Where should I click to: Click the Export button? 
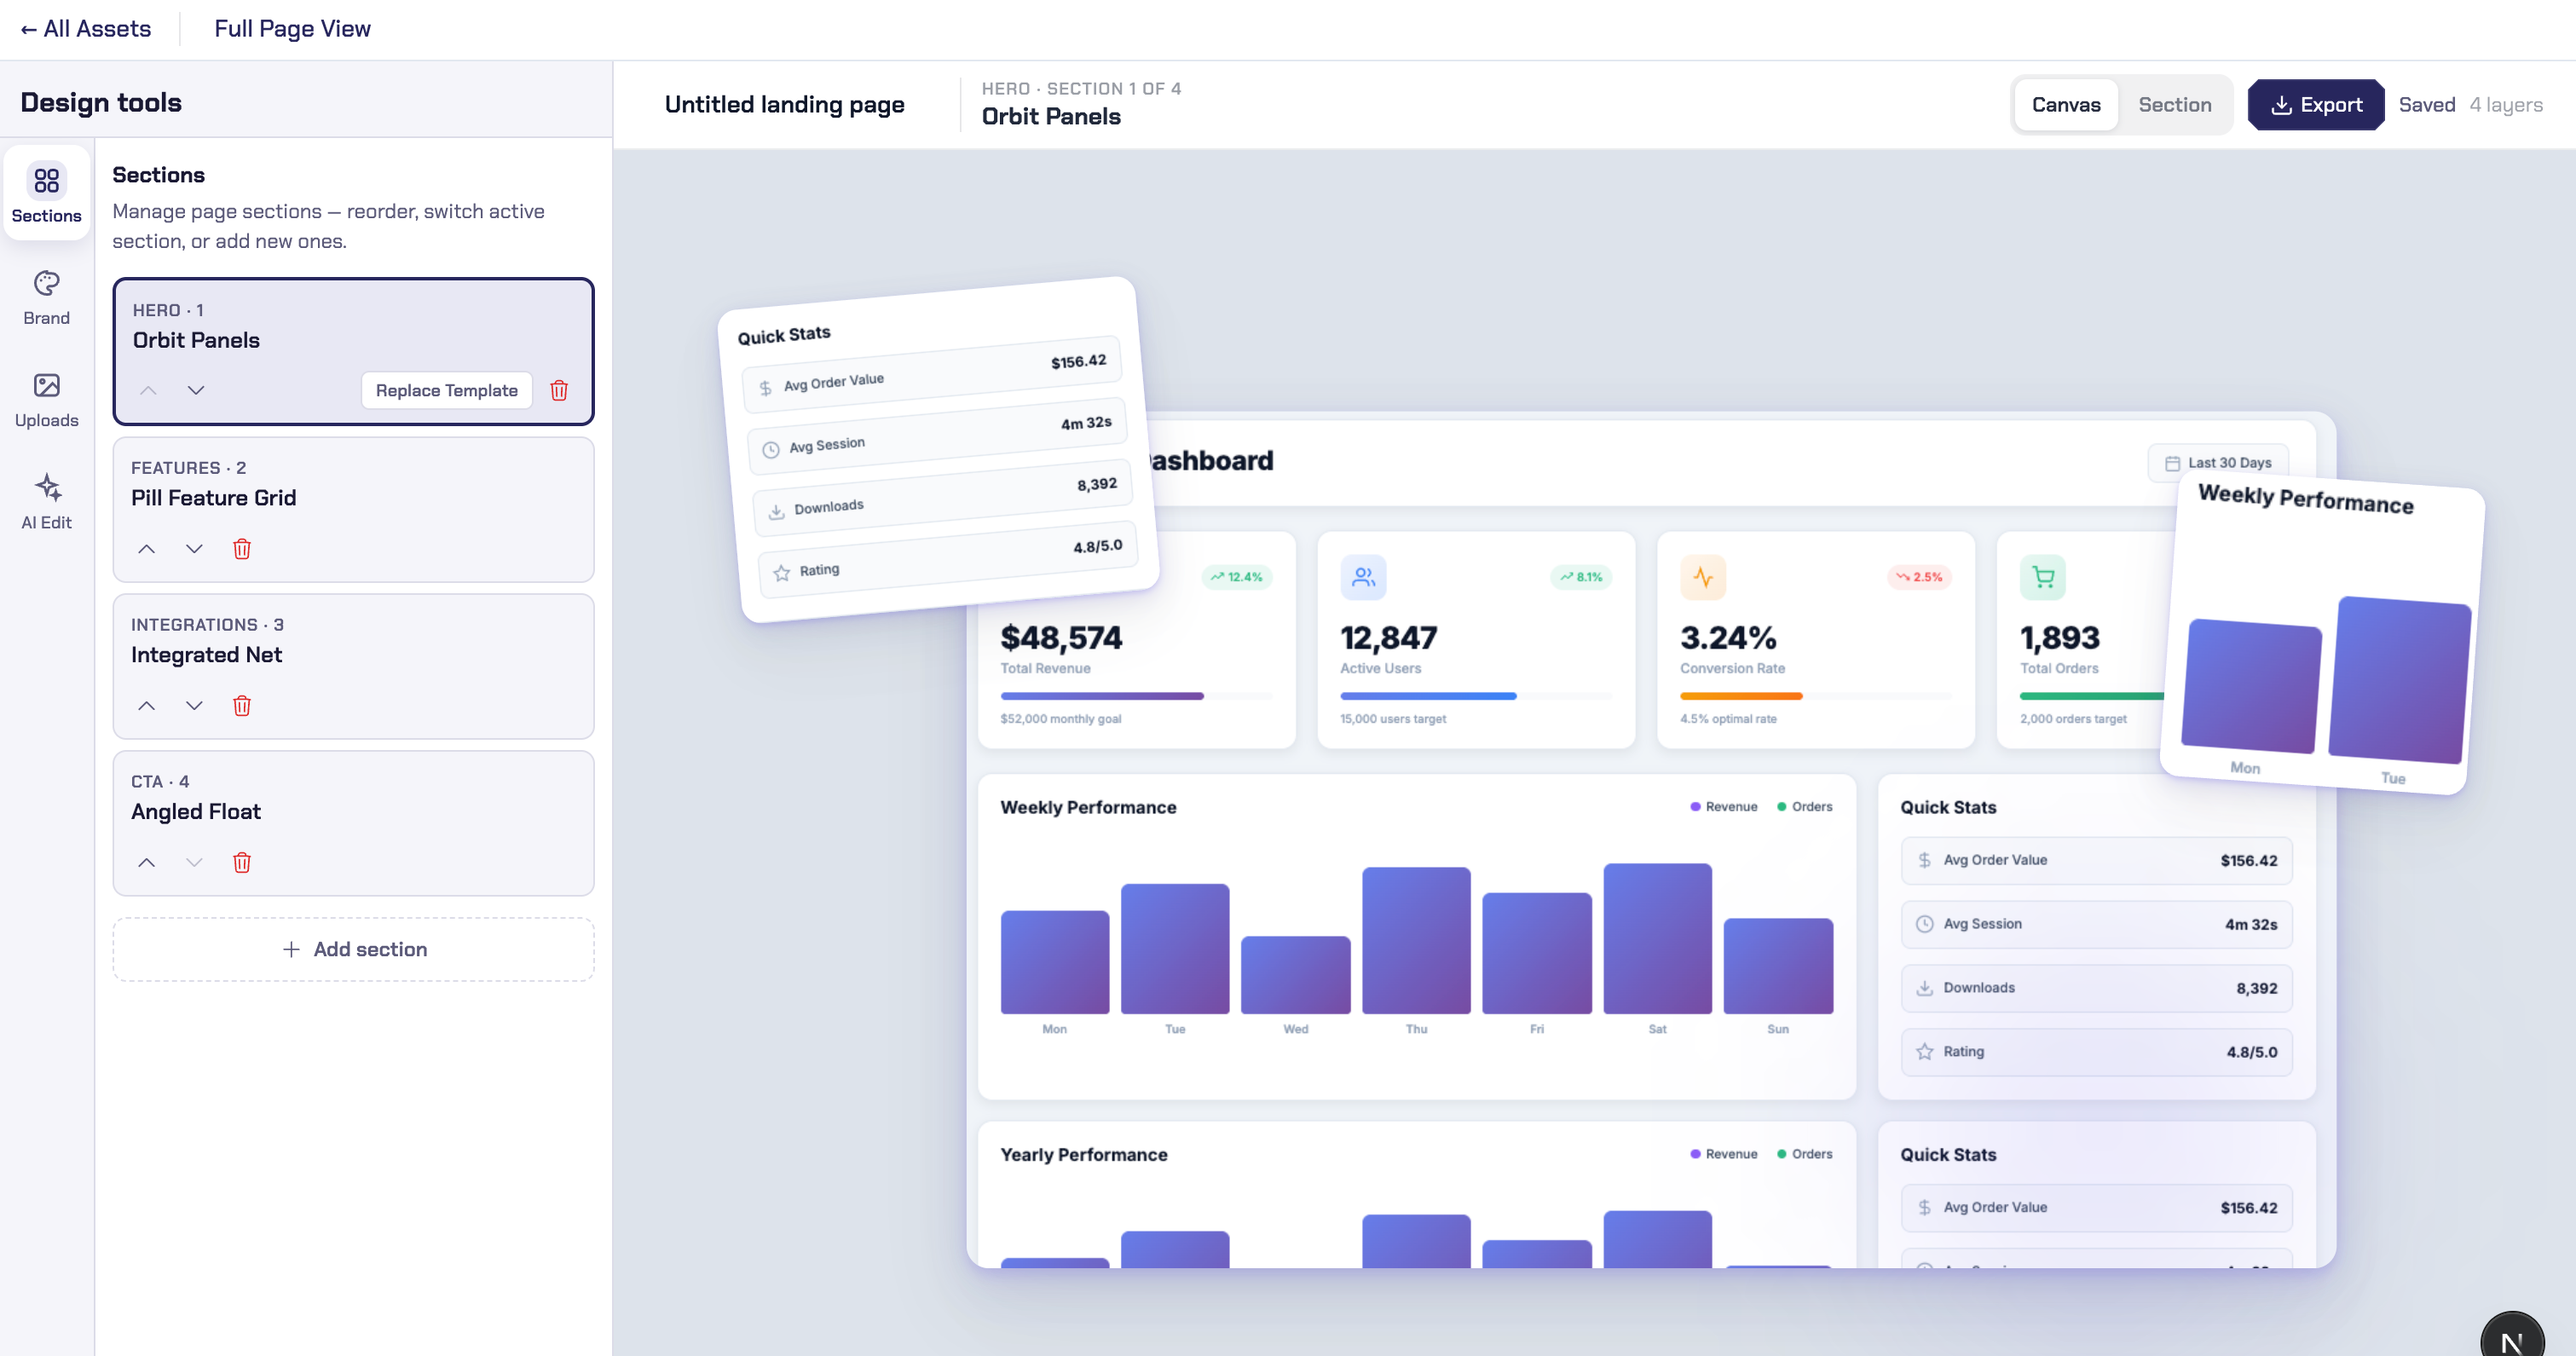[2316, 104]
